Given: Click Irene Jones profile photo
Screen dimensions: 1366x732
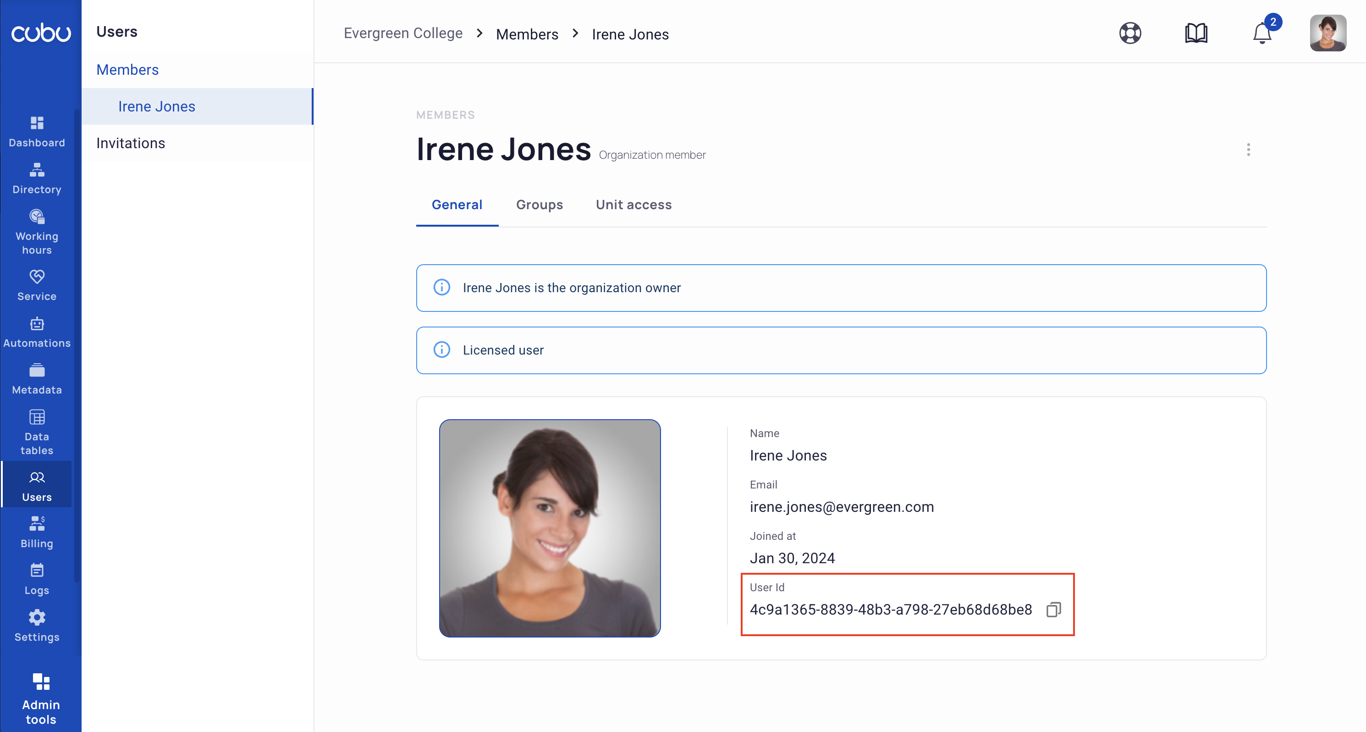Looking at the screenshot, I should pyautogui.click(x=549, y=528).
